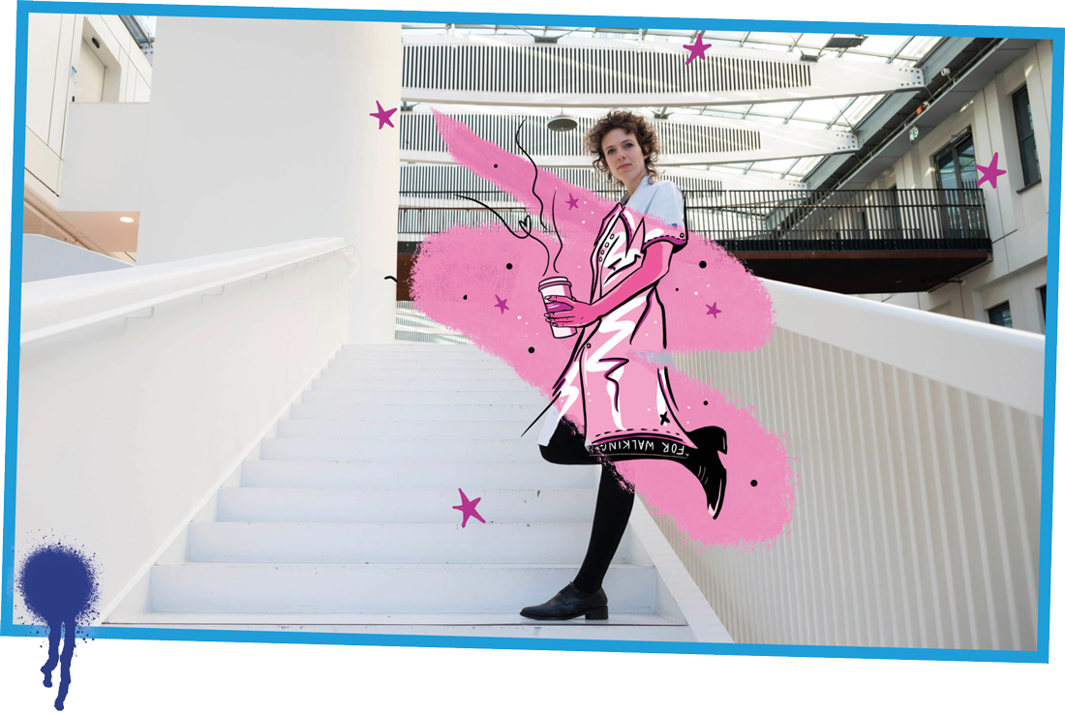Screen dimensions: 1065x714
Task: Click the illustrated pink lab coat
Action: point(620,339)
